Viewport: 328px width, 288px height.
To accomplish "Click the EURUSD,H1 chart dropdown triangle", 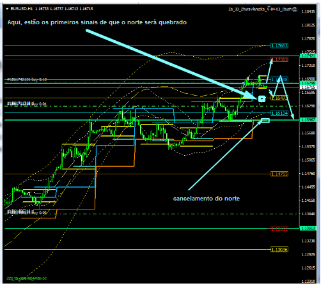I will (x=7, y=9).
